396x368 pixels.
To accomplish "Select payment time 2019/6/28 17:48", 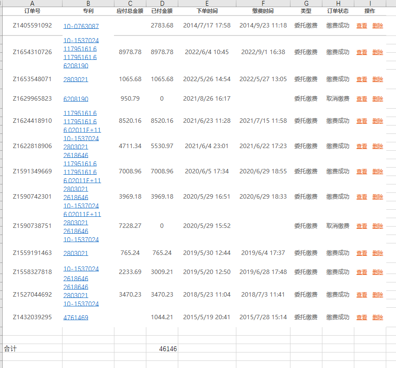I will click(263, 272).
